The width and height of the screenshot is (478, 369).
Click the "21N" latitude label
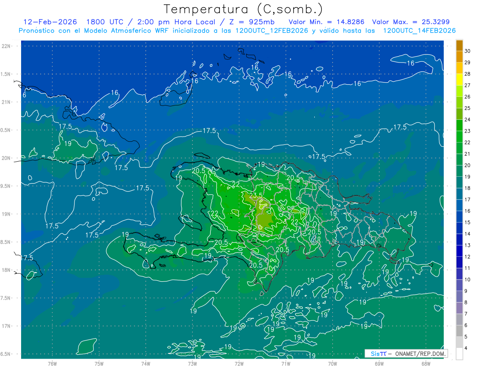point(6,102)
